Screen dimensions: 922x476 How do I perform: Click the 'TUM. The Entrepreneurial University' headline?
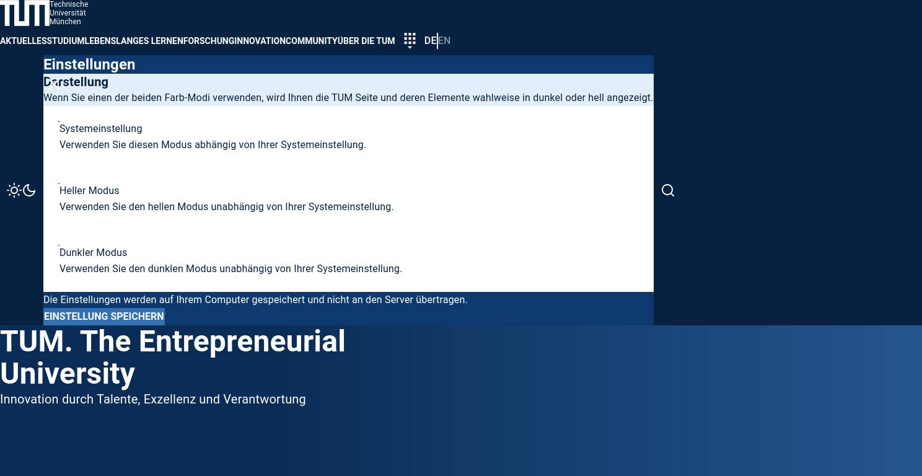(172, 358)
